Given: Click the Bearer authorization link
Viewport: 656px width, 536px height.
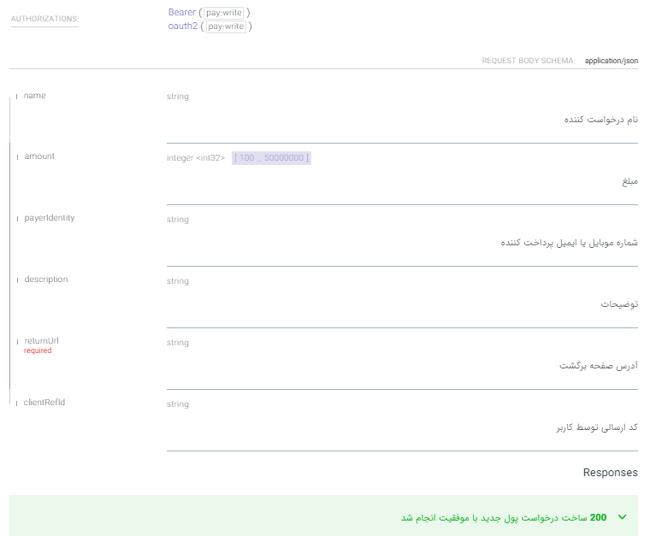Looking at the screenshot, I should click(x=182, y=13).
